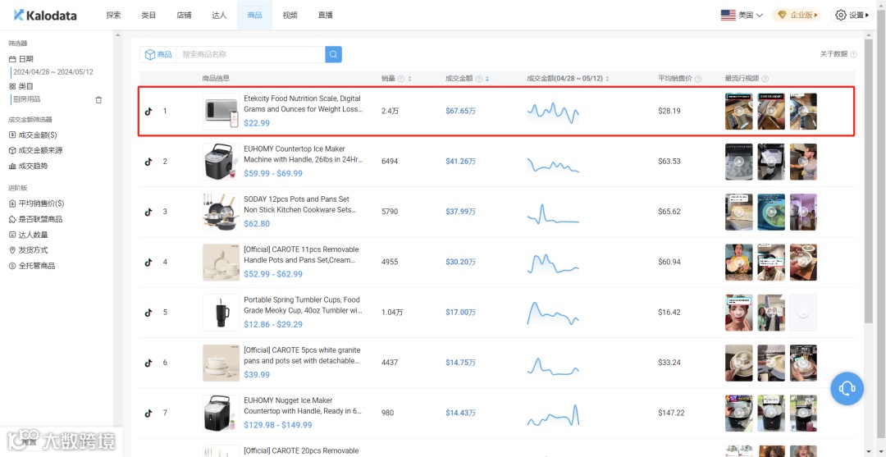Open the 设置 menu
The width and height of the screenshot is (886, 457).
[852, 16]
